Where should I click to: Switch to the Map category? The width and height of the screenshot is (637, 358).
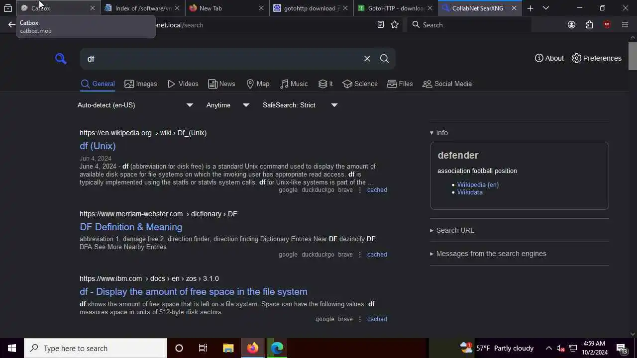[x=258, y=84]
